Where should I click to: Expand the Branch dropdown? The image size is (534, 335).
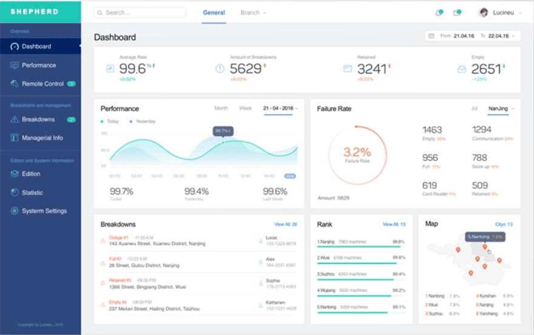coord(252,13)
